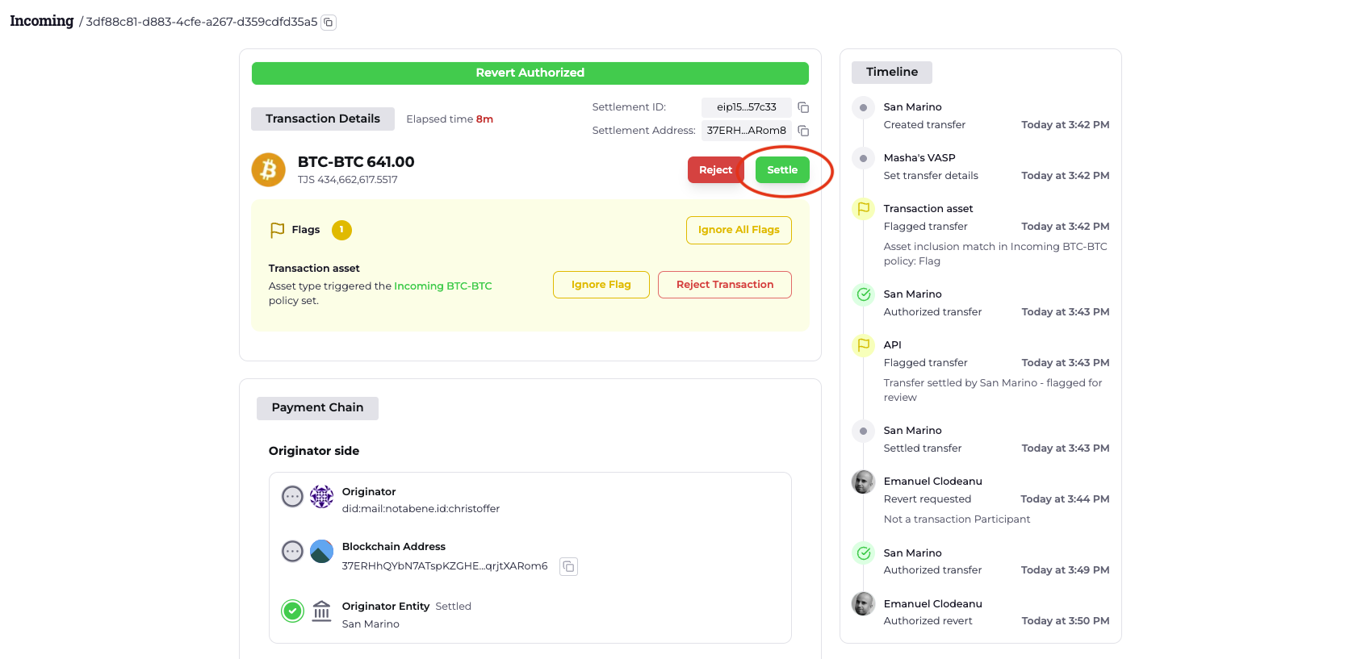Go back to the Incoming list
Viewport: 1357px width, 659px height.
click(41, 21)
